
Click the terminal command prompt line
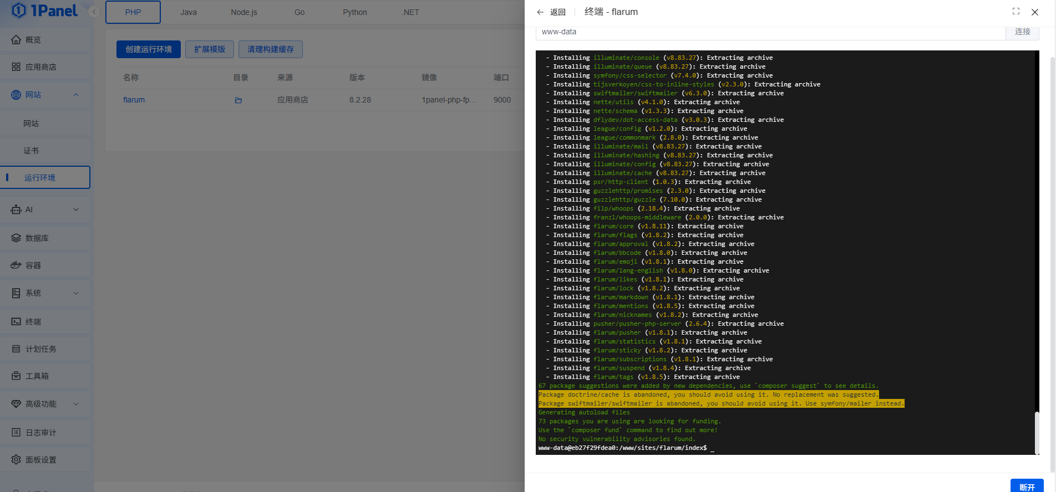pyautogui.click(x=626, y=448)
